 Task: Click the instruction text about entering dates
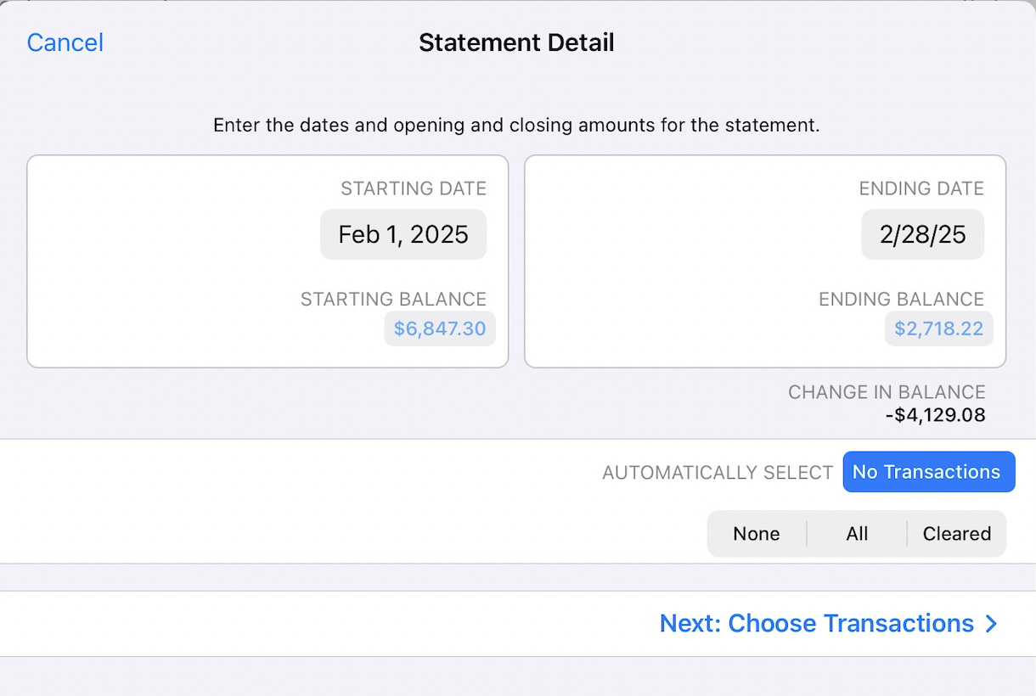coord(516,126)
